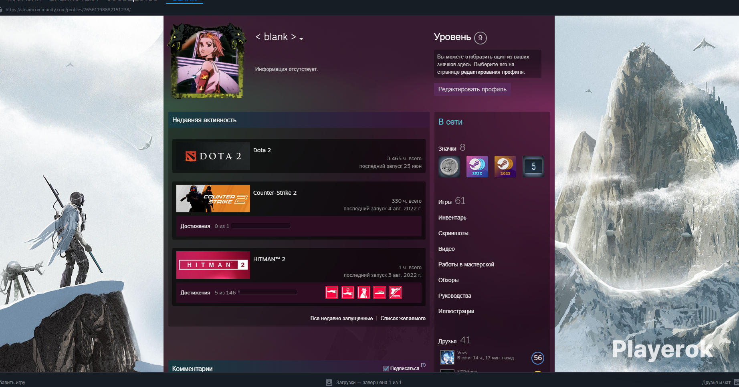The image size is (739, 387).
Task: Click the downloads icon in bottom bar
Action: [x=329, y=383]
